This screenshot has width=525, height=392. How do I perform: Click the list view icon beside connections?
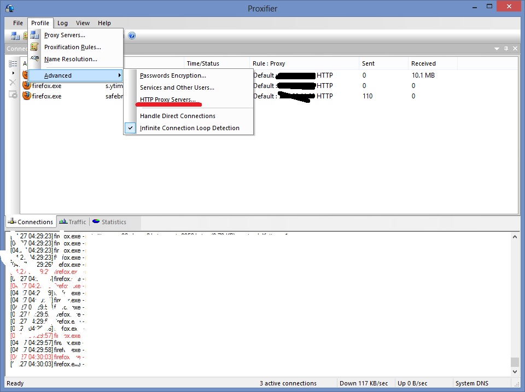click(x=13, y=63)
